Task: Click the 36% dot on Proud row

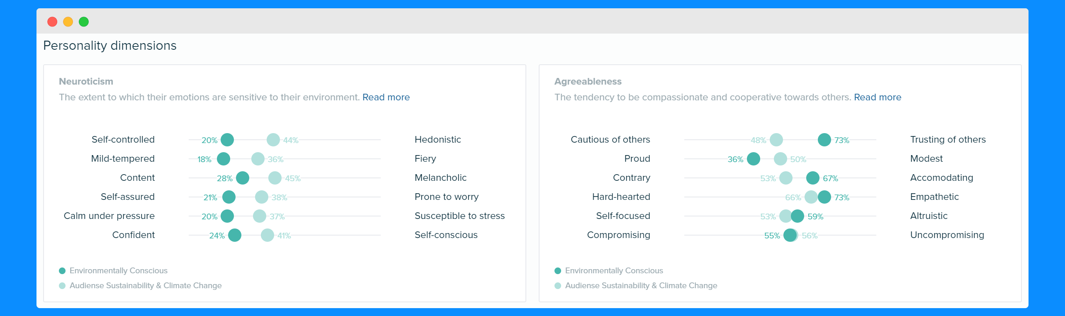Action: tap(754, 159)
